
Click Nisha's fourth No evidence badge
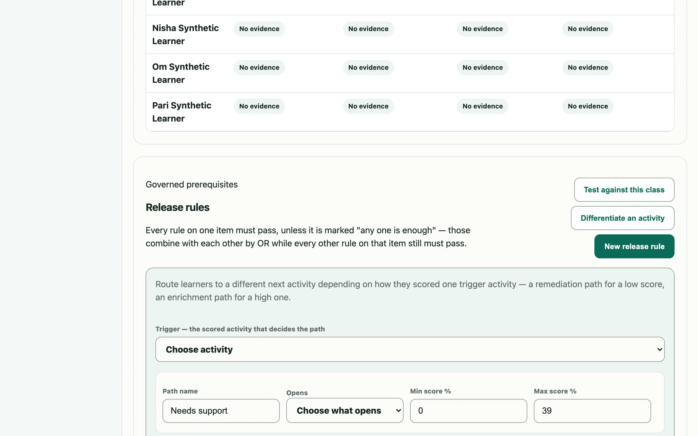(588, 29)
